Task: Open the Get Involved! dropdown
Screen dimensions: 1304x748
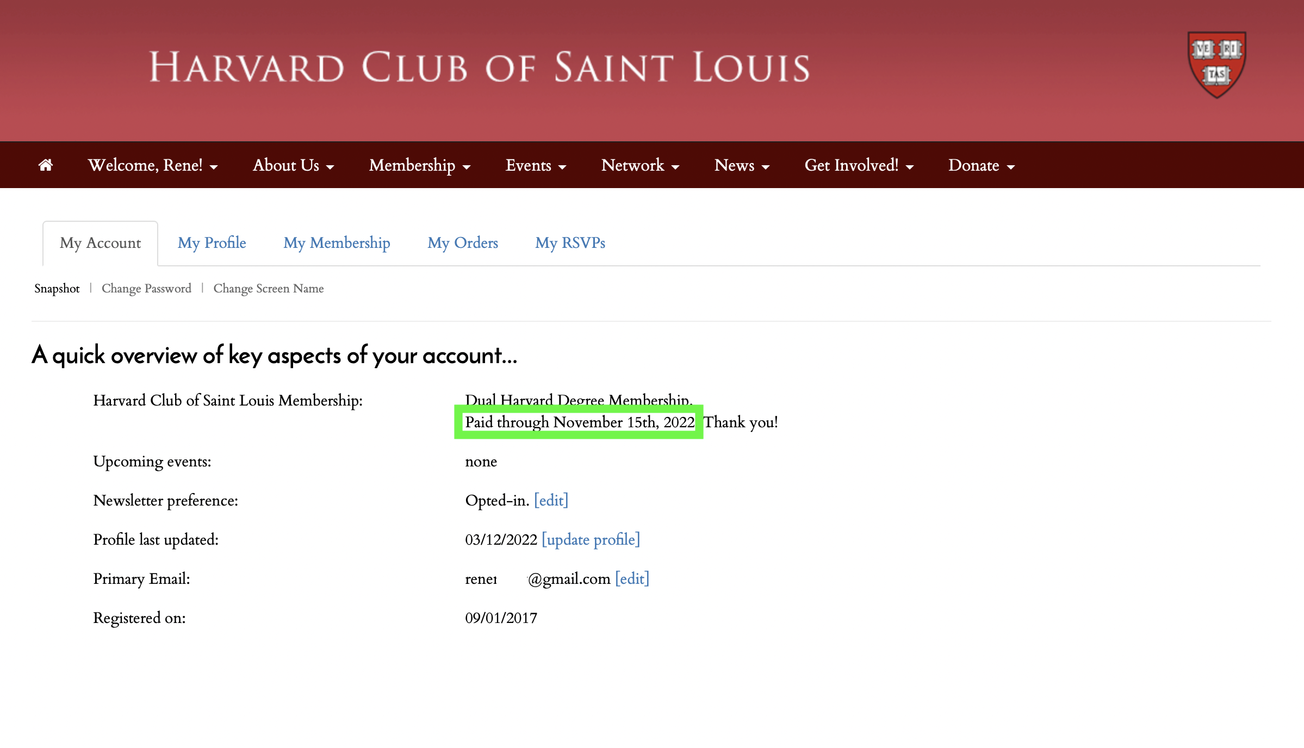Action: point(859,165)
